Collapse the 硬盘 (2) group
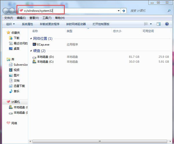The height and width of the screenshot is (144, 174). tap(31, 51)
